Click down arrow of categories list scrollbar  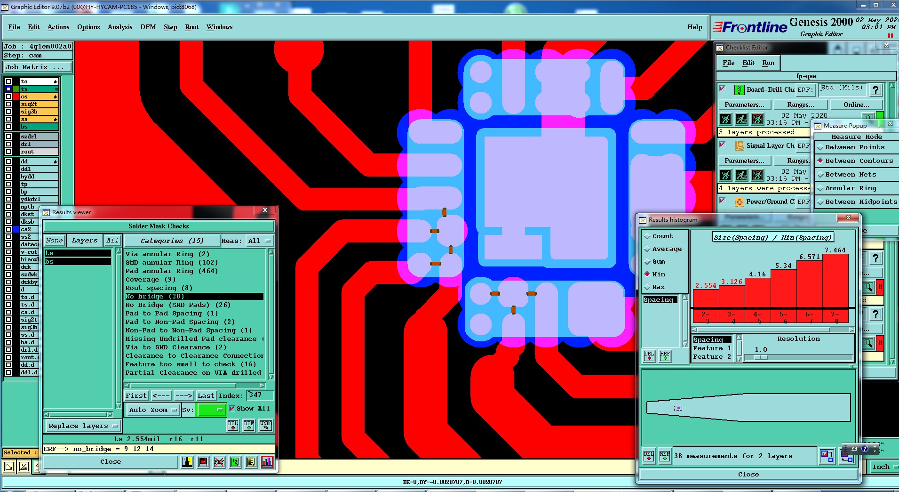click(x=271, y=376)
